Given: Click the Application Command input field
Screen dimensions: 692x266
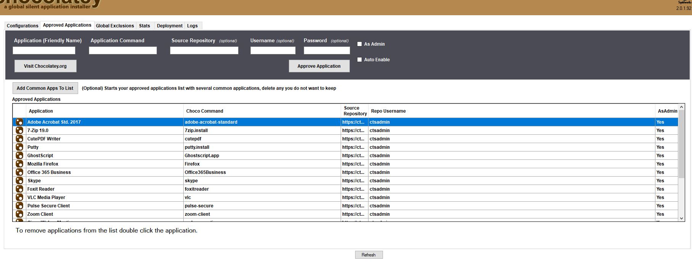Looking at the screenshot, I should (123, 51).
